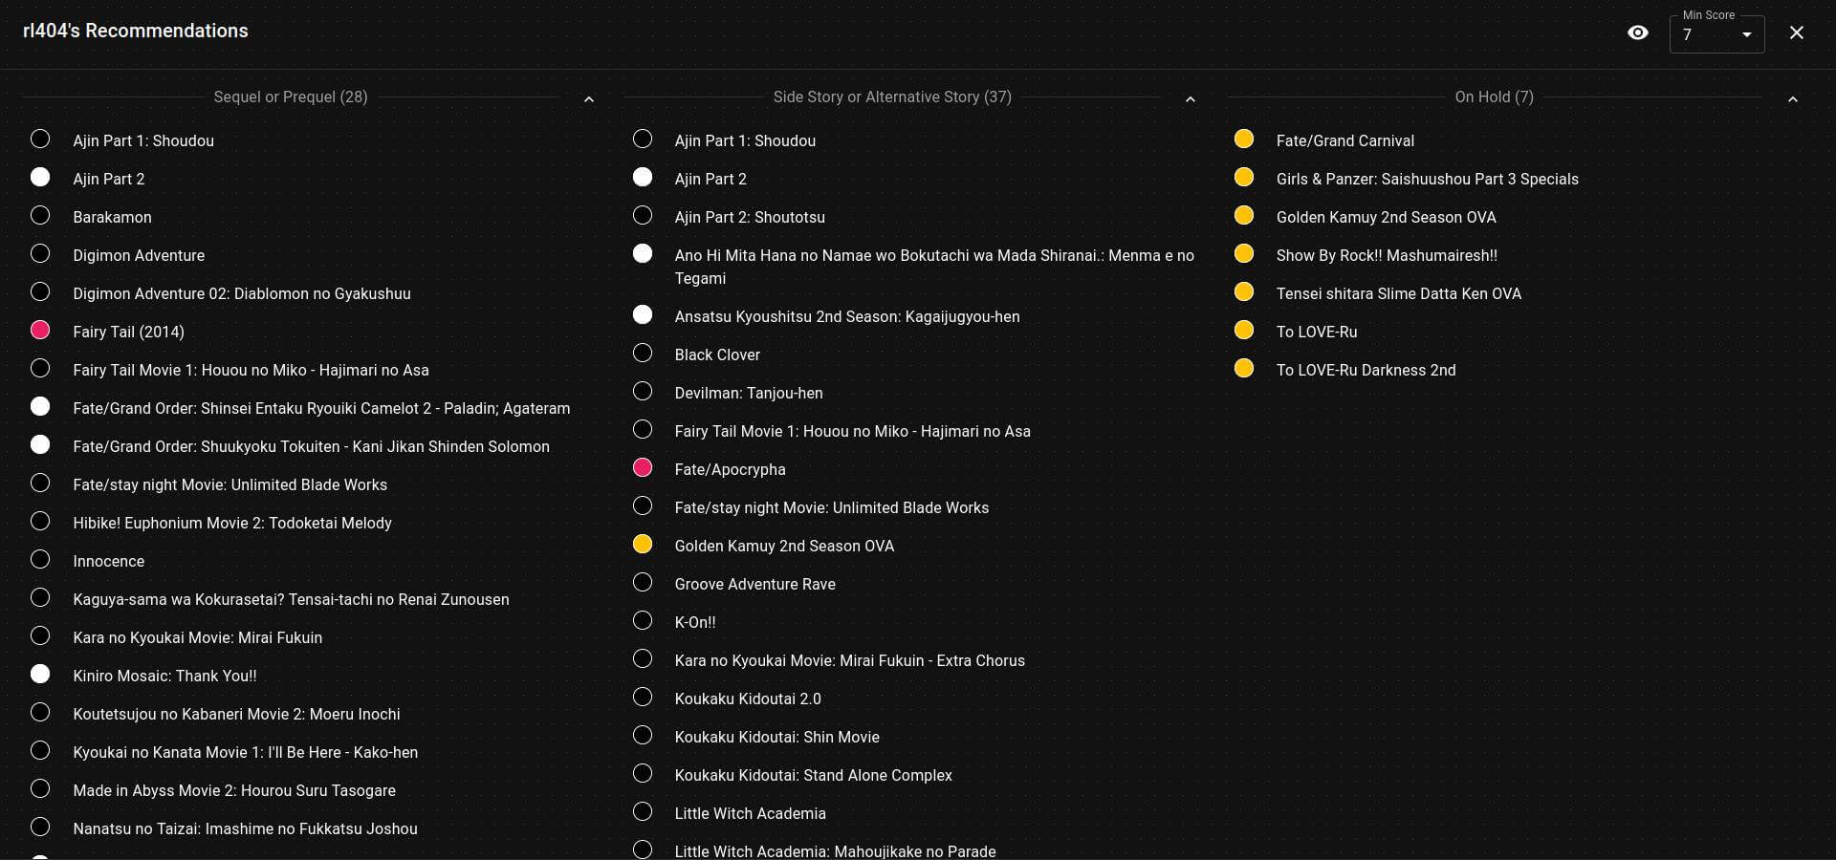Select Little Witch Academia: Mahoujikake no Parade
This screenshot has width=1836, height=860.
(835, 850)
